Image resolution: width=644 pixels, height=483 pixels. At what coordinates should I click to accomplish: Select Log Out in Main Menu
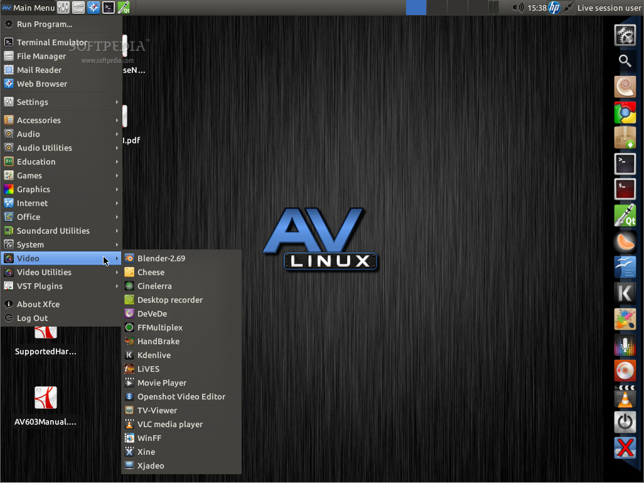62,318
